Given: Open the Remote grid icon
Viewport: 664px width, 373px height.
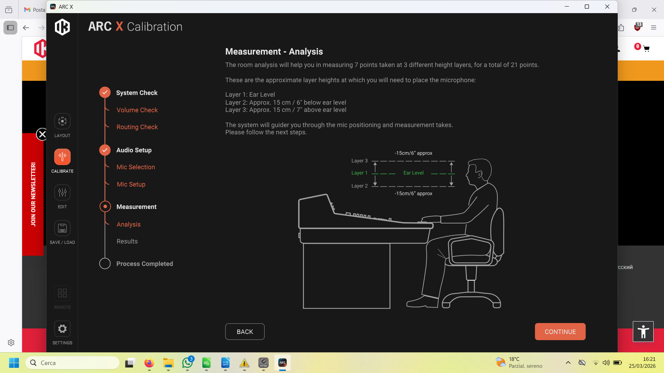Looking at the screenshot, I should tap(62, 293).
